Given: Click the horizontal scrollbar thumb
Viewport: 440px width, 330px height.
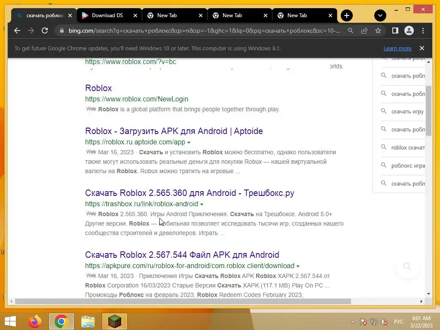Looking at the screenshot, I should 183,301.
